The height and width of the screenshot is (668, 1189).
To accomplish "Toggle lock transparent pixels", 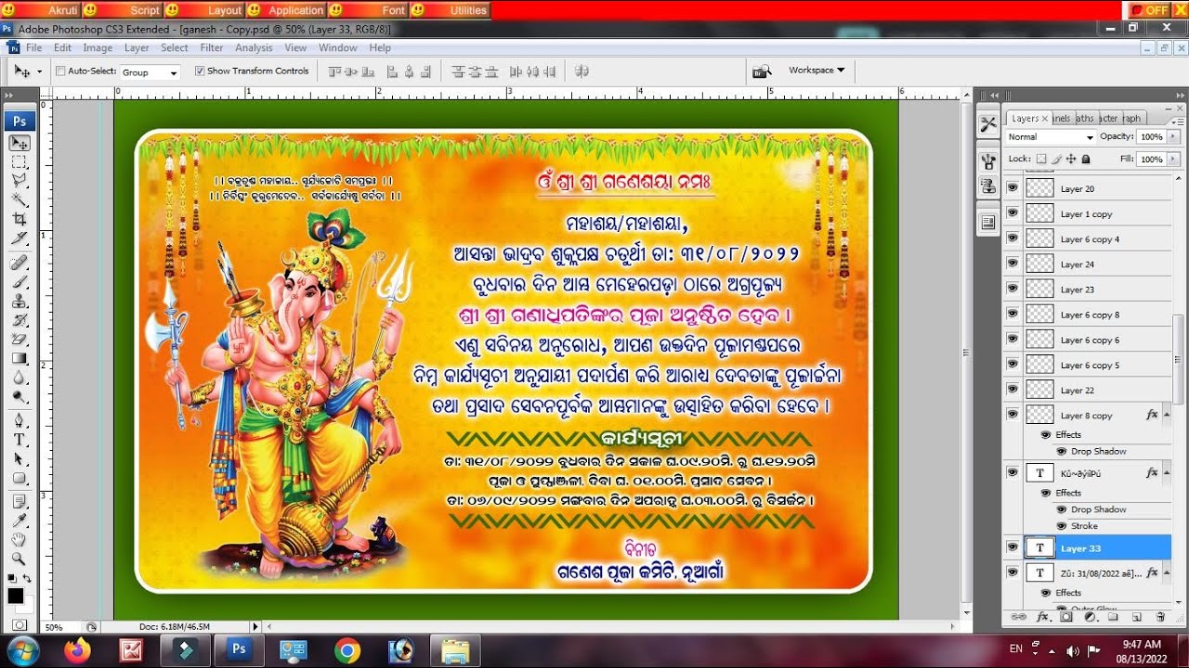I will 1041,160.
